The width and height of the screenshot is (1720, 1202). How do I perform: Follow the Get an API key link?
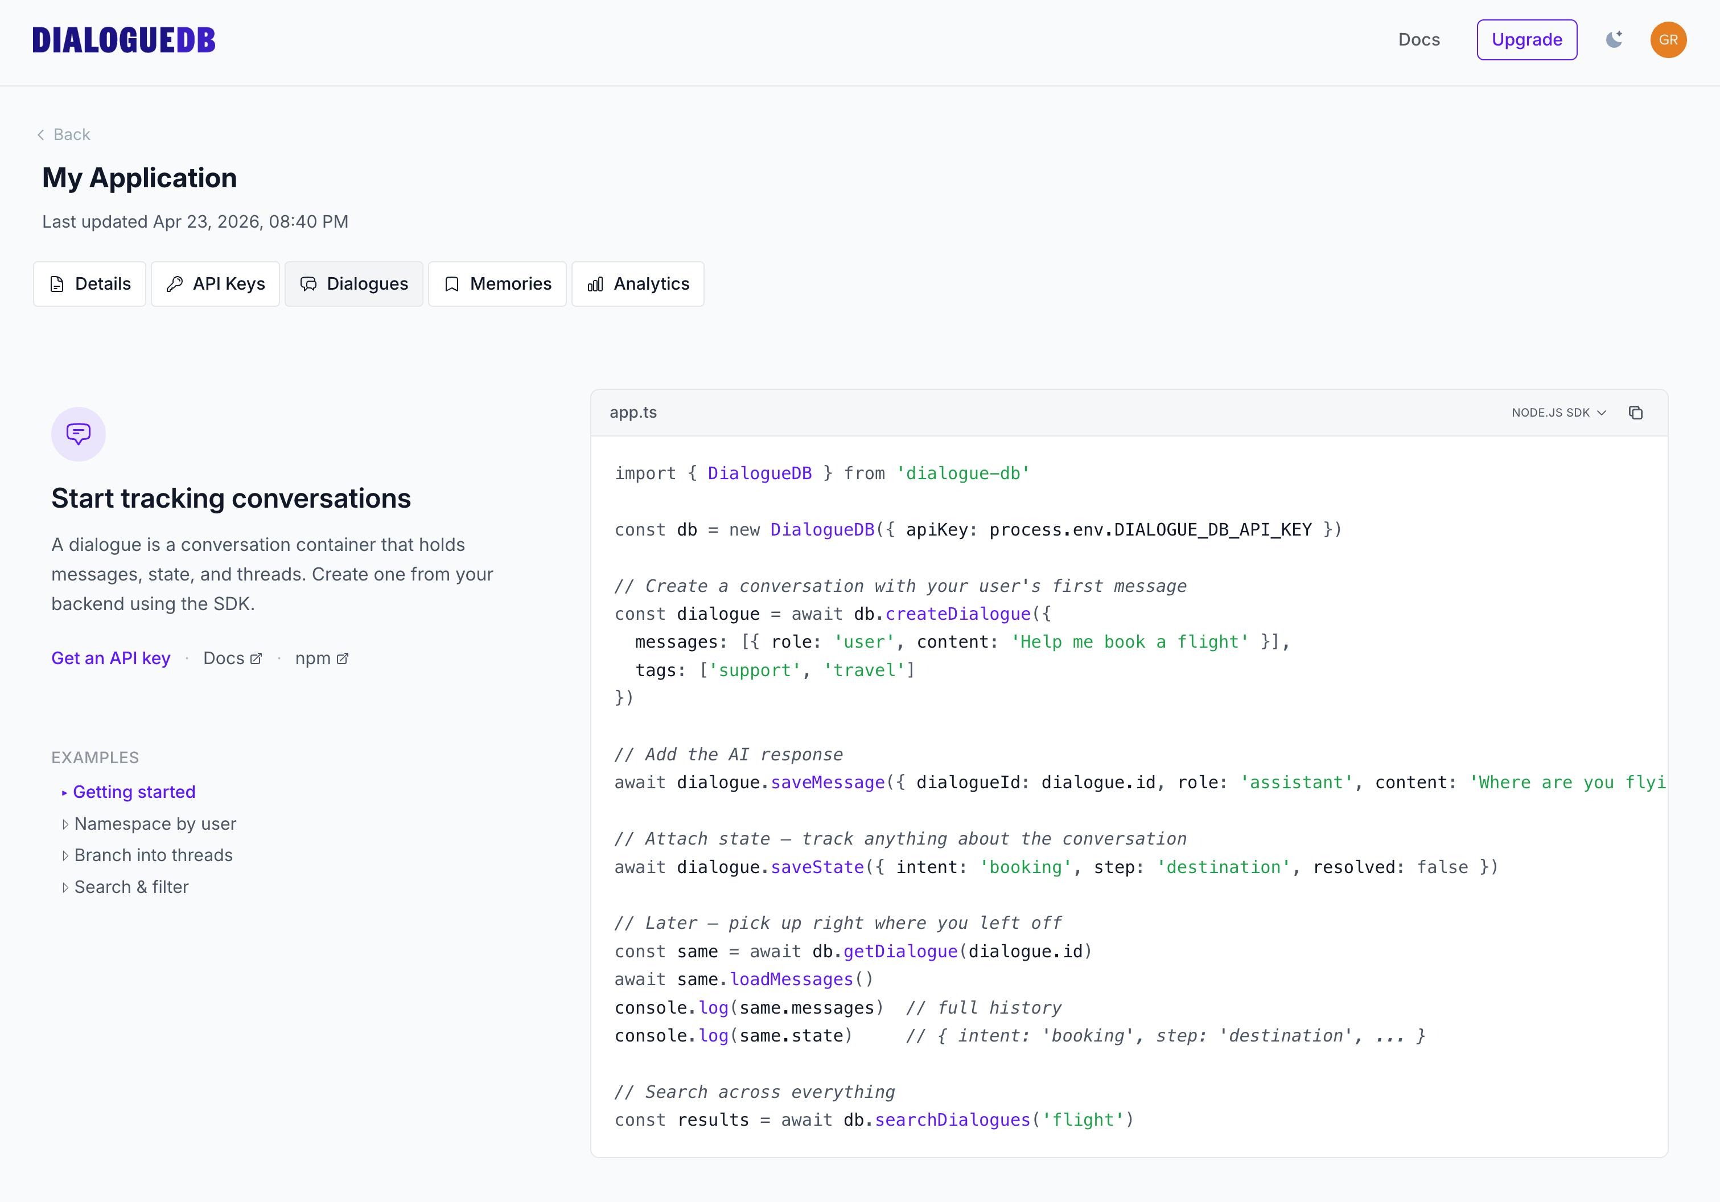point(111,658)
